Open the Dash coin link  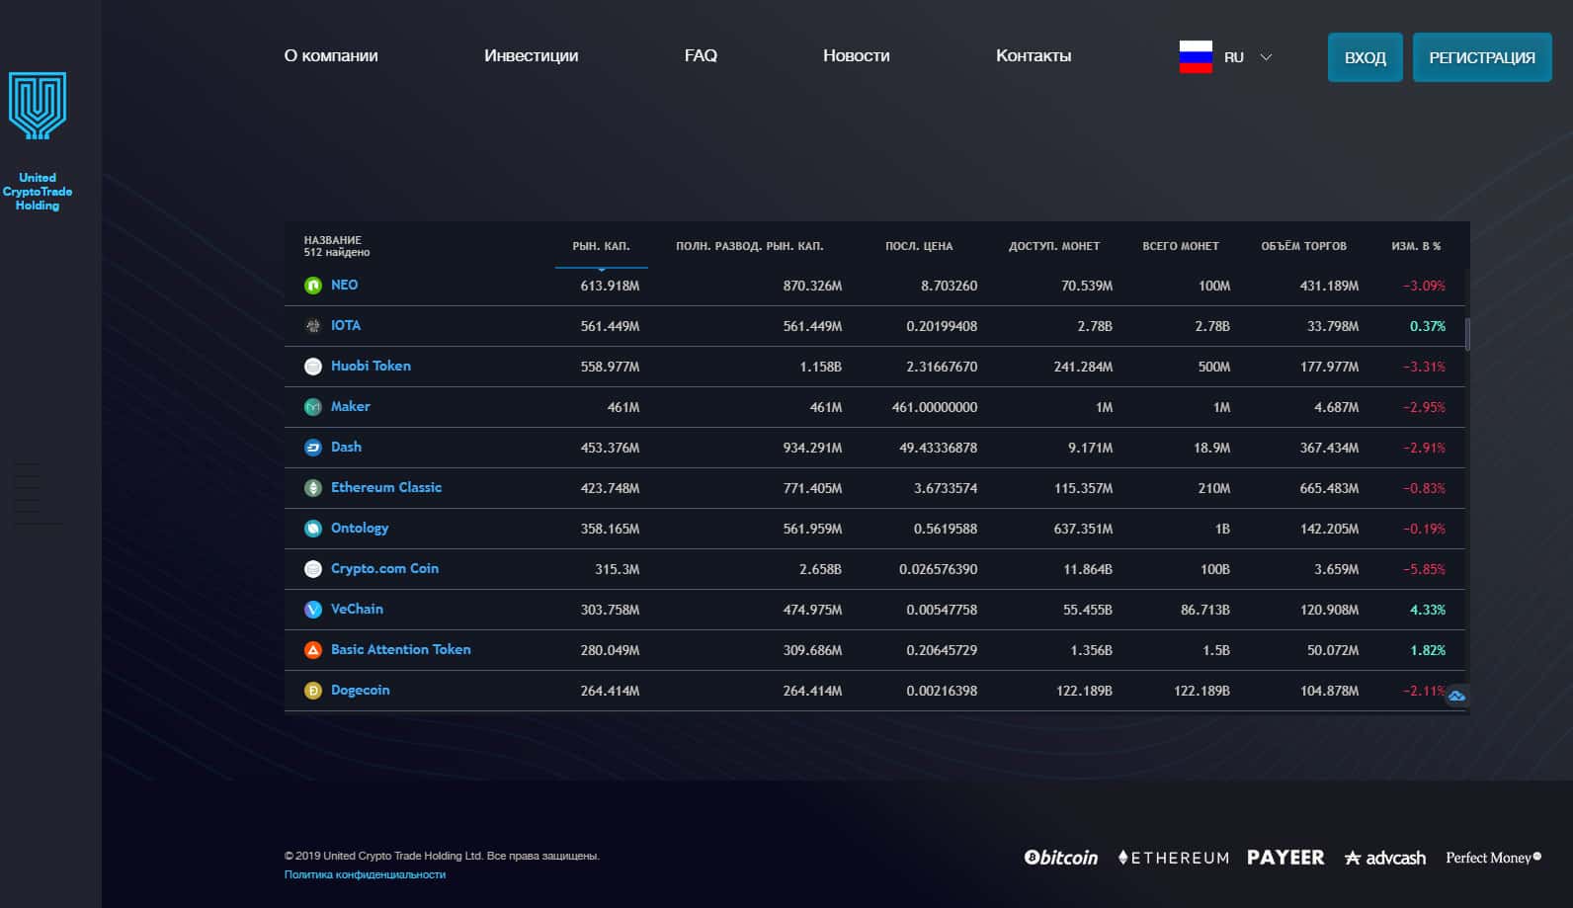point(346,447)
